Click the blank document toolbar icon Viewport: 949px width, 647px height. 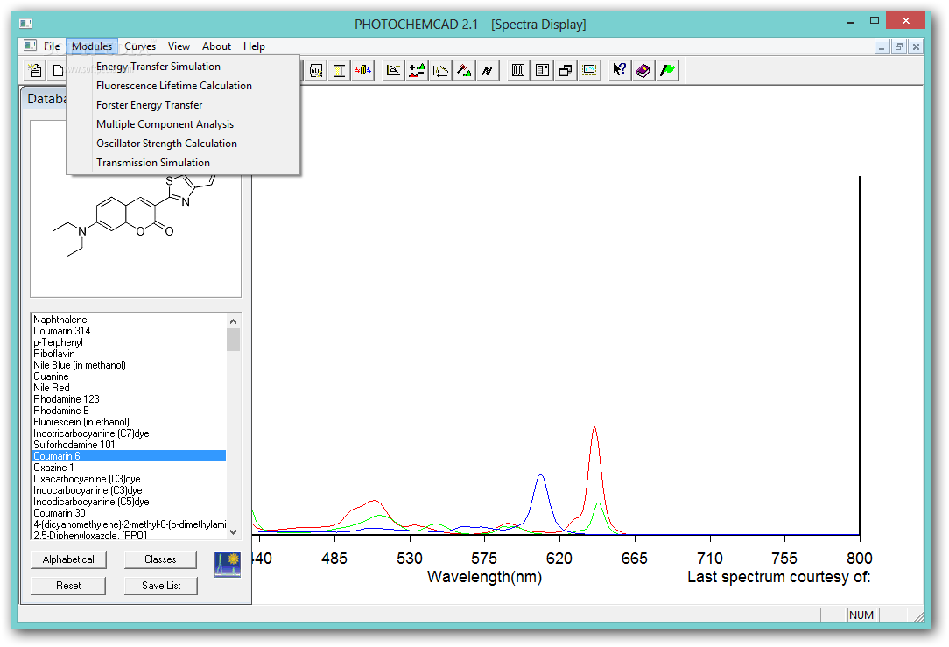[58, 71]
